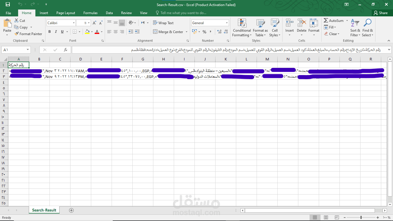Switch to Page Layout view icon
The height and width of the screenshot is (221, 393).
point(326,218)
